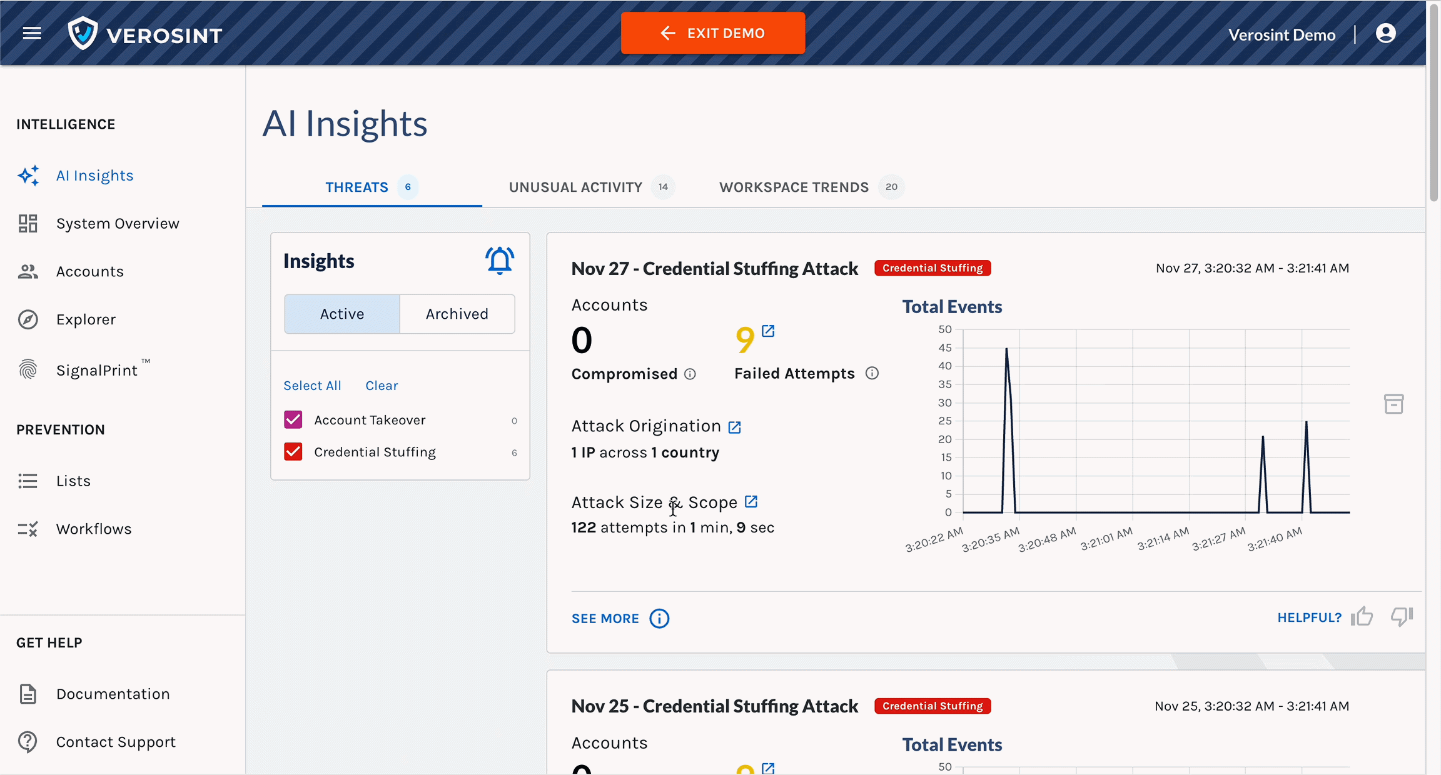Click the System Overview navigation icon
Image resolution: width=1441 pixels, height=775 pixels.
[28, 222]
